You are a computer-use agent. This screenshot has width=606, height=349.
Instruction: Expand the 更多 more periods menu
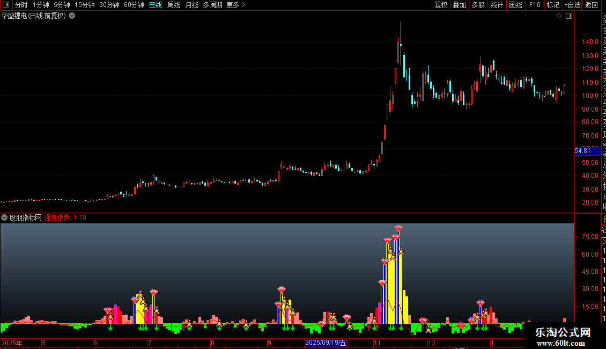[236, 5]
